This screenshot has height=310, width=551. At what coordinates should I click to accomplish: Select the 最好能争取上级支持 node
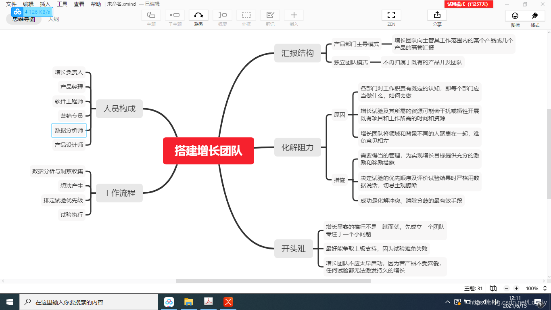tap(377, 249)
